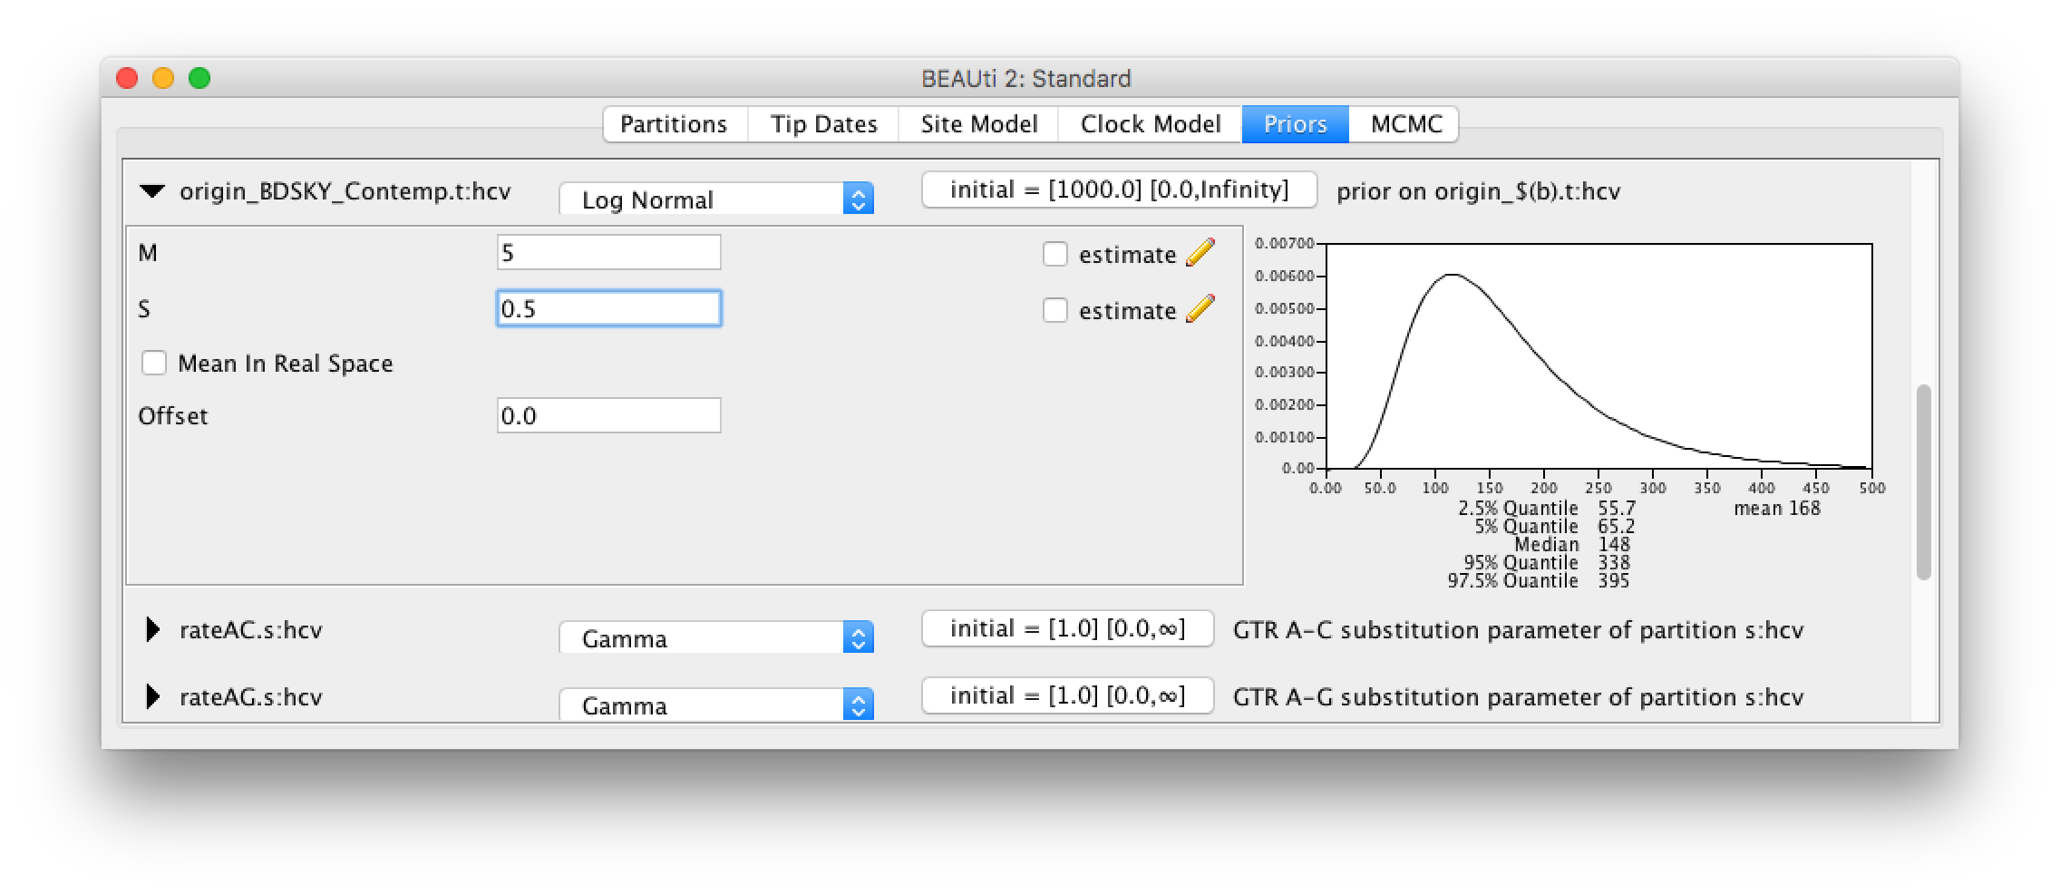
Task: Click the 5% Quantile 65.2 row
Action: [1554, 527]
